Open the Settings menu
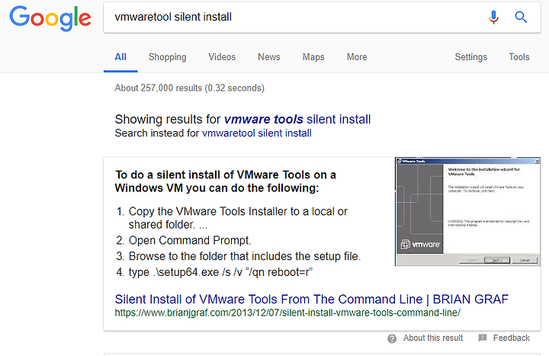Image resolution: width=549 pixels, height=356 pixels. click(471, 57)
